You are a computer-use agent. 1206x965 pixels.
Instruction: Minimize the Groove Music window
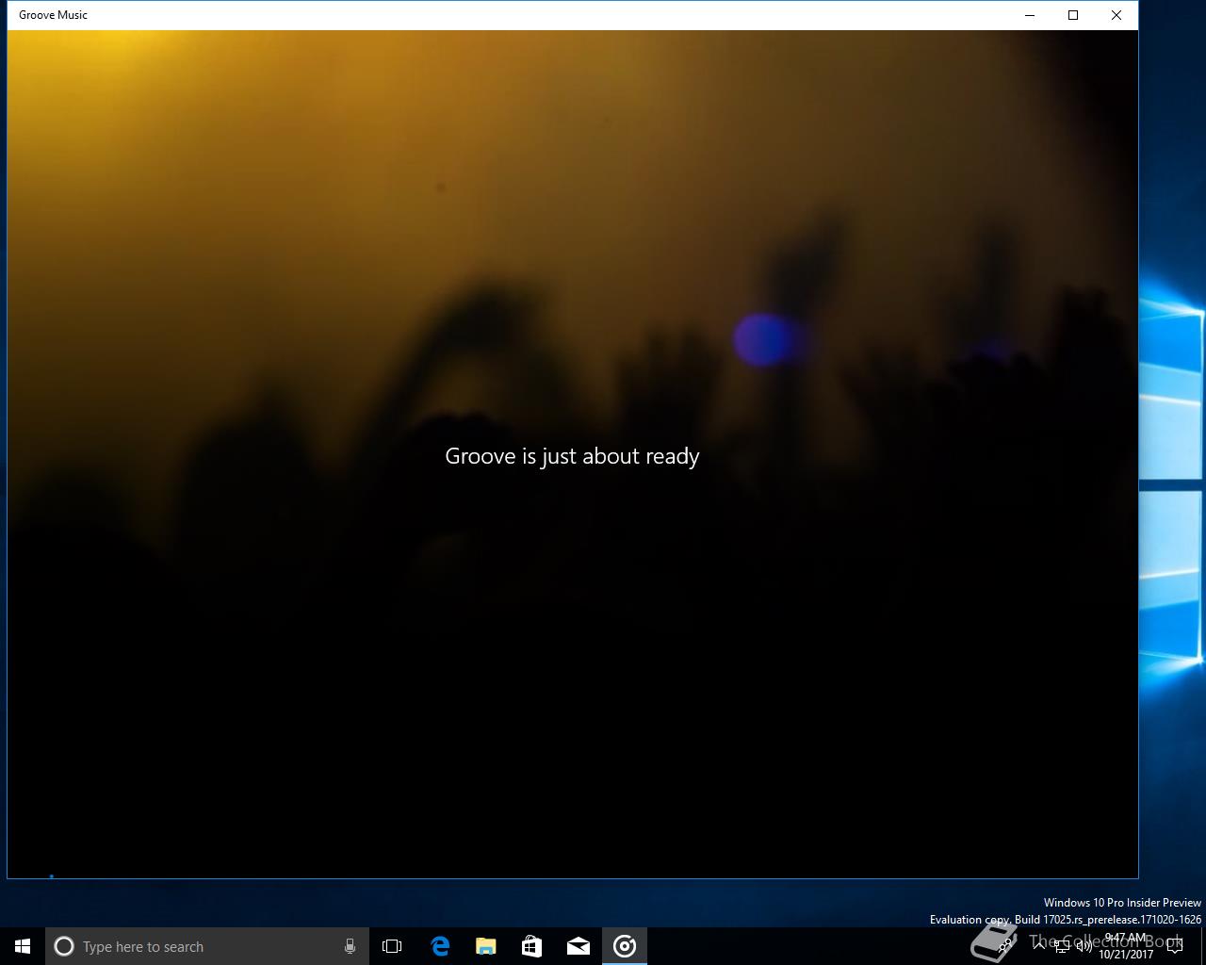(x=1030, y=15)
